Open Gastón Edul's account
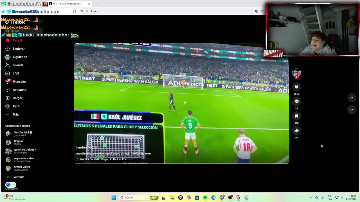Image resolution: width=360 pixels, height=202 pixels. (19, 134)
